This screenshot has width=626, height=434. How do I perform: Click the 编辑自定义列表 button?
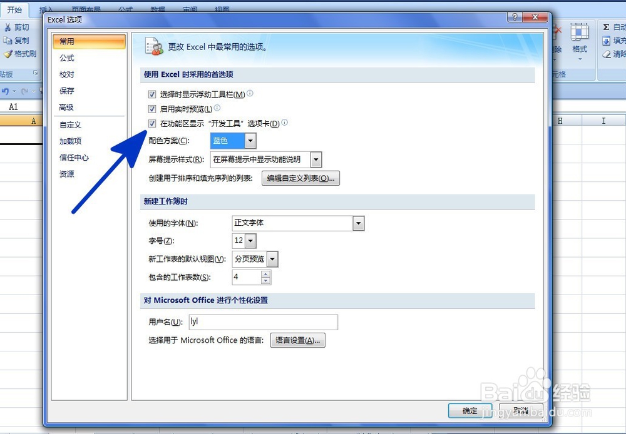(300, 178)
